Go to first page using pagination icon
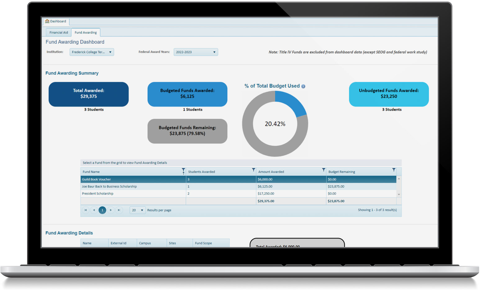Screen dimensions: 480x299 tap(86, 210)
